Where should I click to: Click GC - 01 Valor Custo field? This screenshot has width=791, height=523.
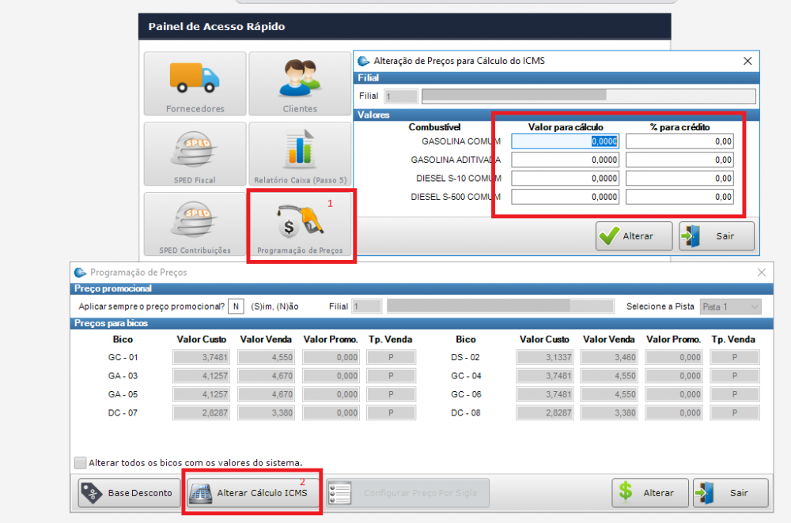(x=201, y=357)
